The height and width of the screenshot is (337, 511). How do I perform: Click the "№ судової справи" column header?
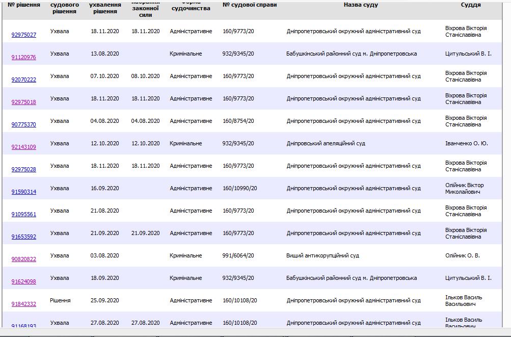[x=250, y=5]
